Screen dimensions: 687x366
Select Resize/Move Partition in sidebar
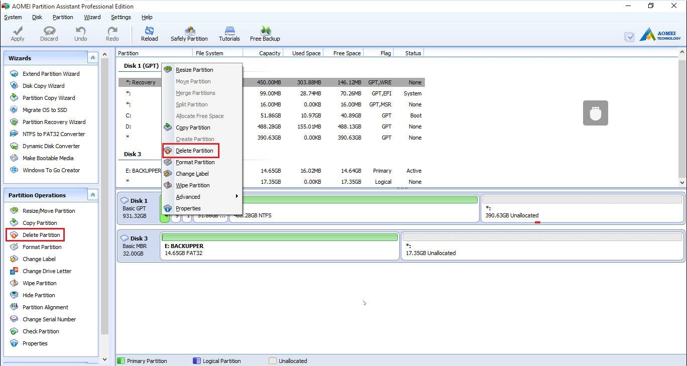point(48,211)
